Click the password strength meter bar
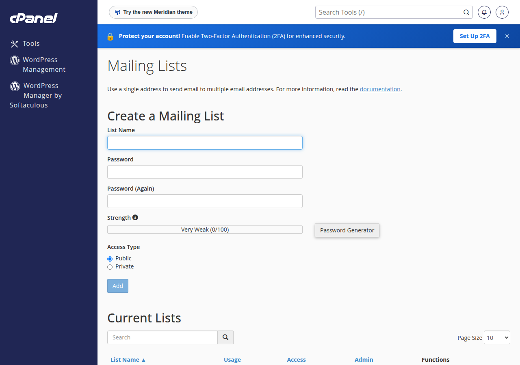520x365 pixels. click(205, 230)
